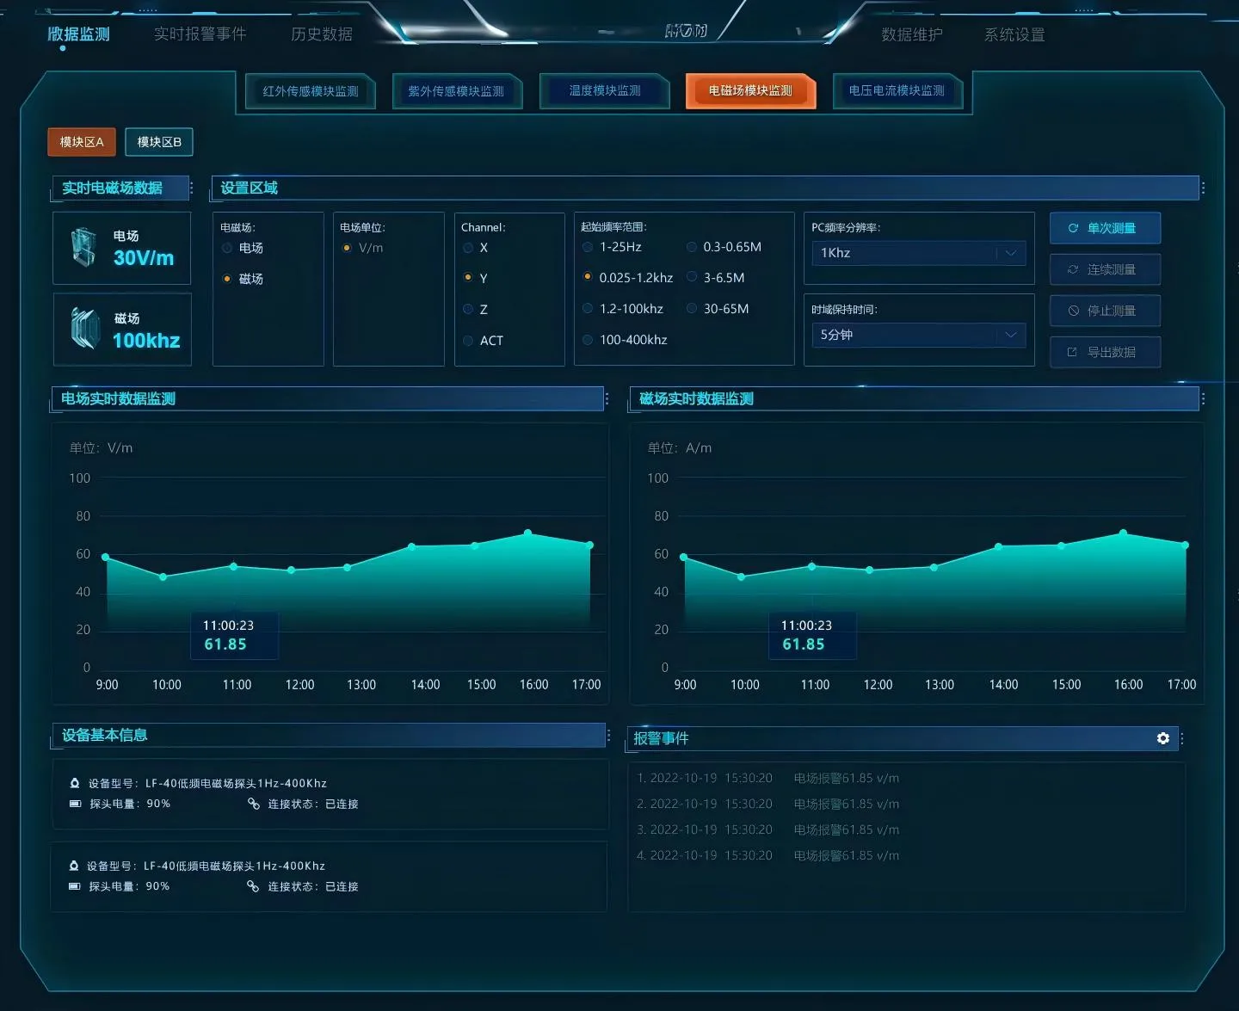Open more options beside 设备基本信息 header
1239x1011 pixels.
(x=608, y=735)
